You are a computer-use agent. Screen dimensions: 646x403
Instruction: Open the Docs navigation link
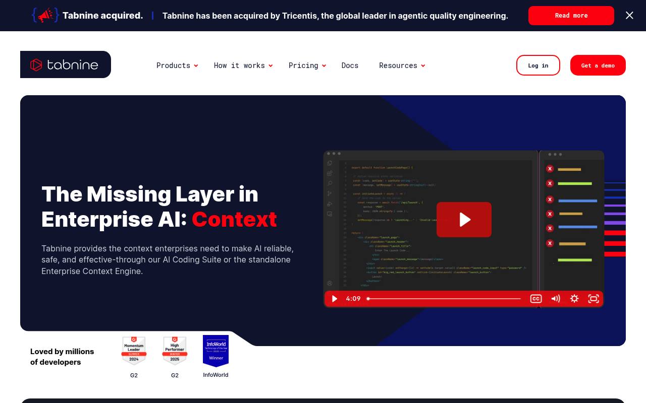coord(350,65)
